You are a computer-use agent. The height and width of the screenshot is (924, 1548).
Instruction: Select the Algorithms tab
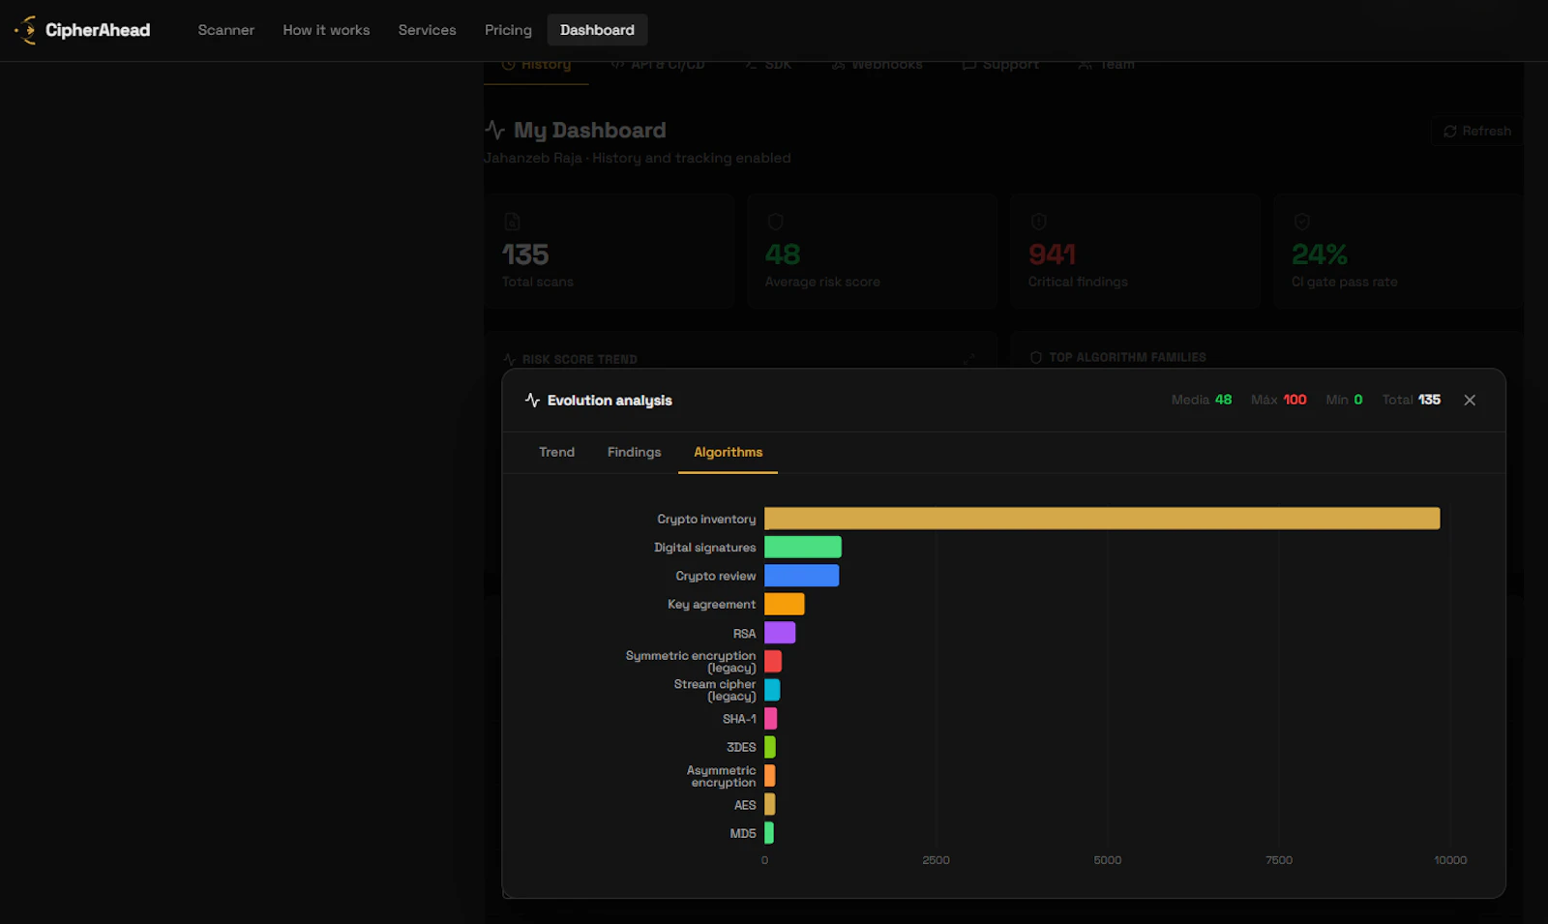(x=728, y=453)
